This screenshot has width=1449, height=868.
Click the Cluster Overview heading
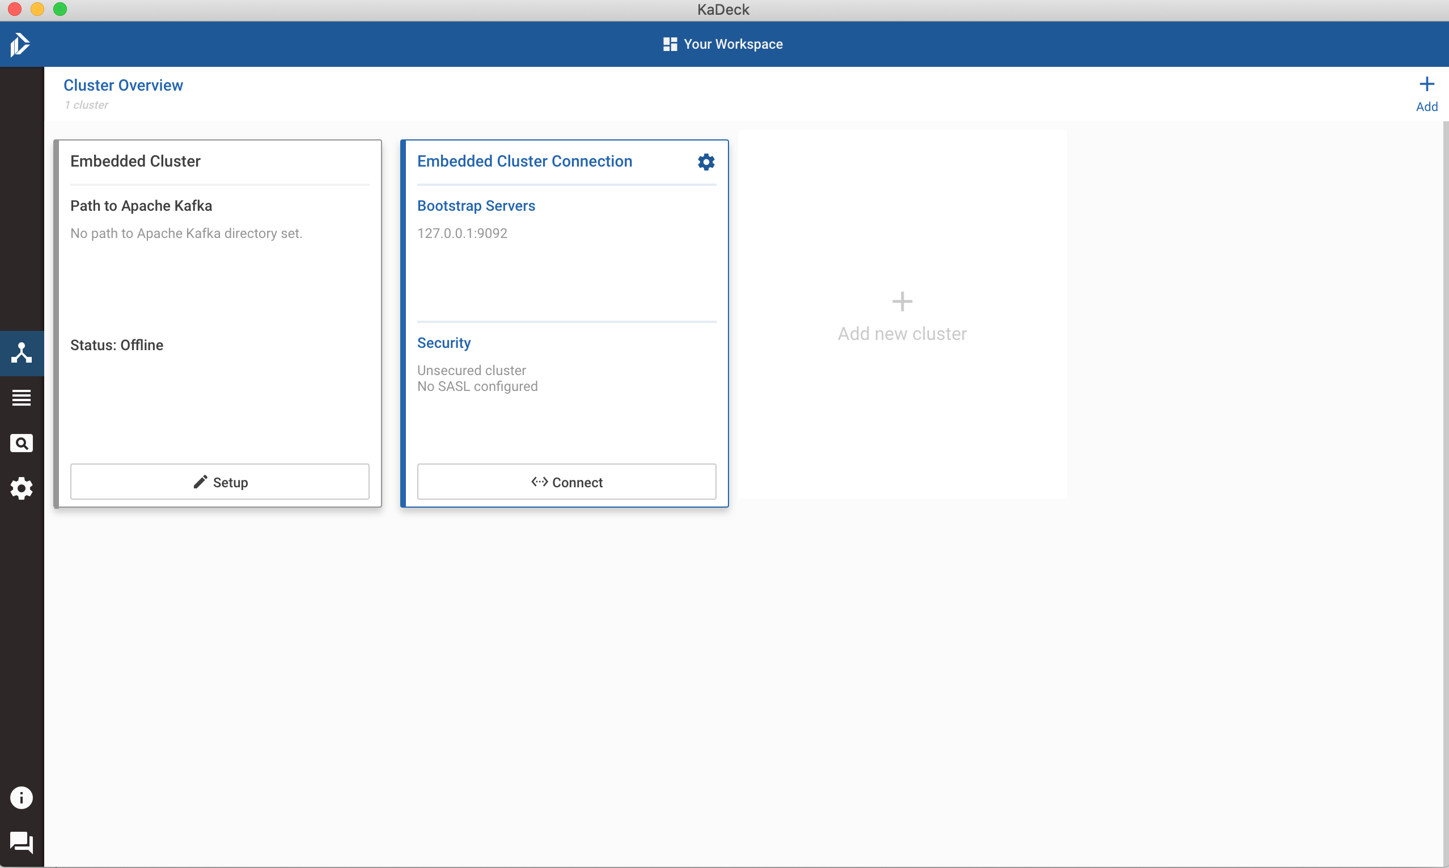[123, 86]
